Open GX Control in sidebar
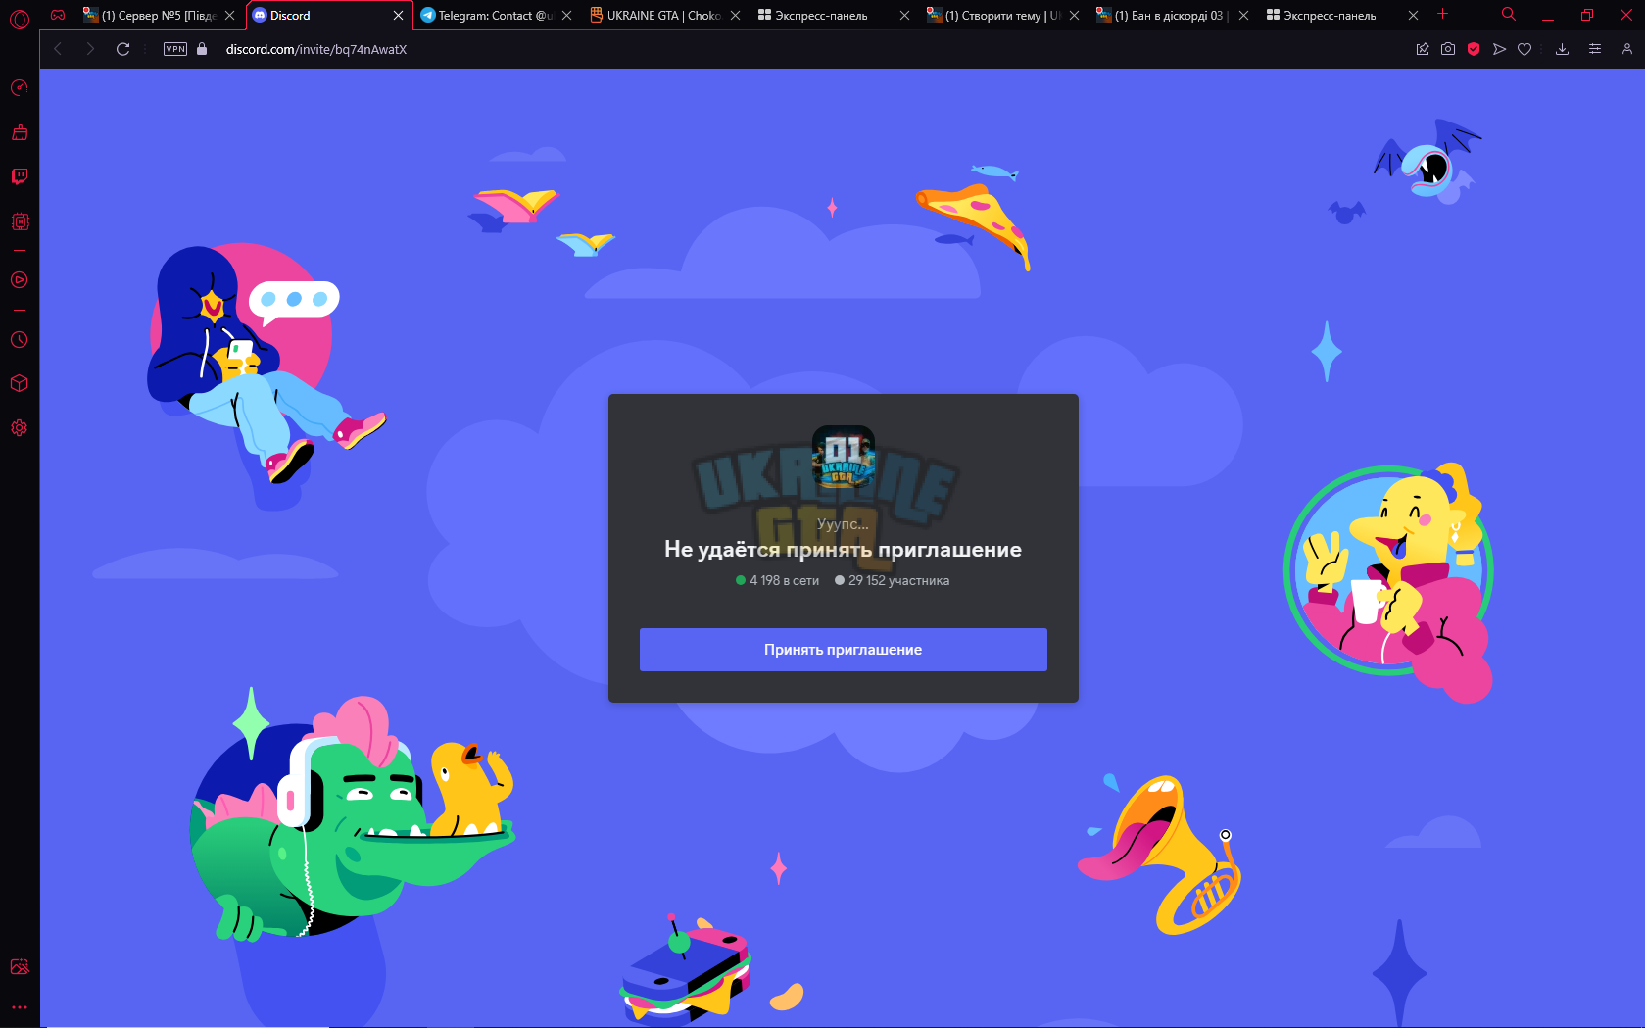This screenshot has width=1645, height=1028. pos(20,88)
